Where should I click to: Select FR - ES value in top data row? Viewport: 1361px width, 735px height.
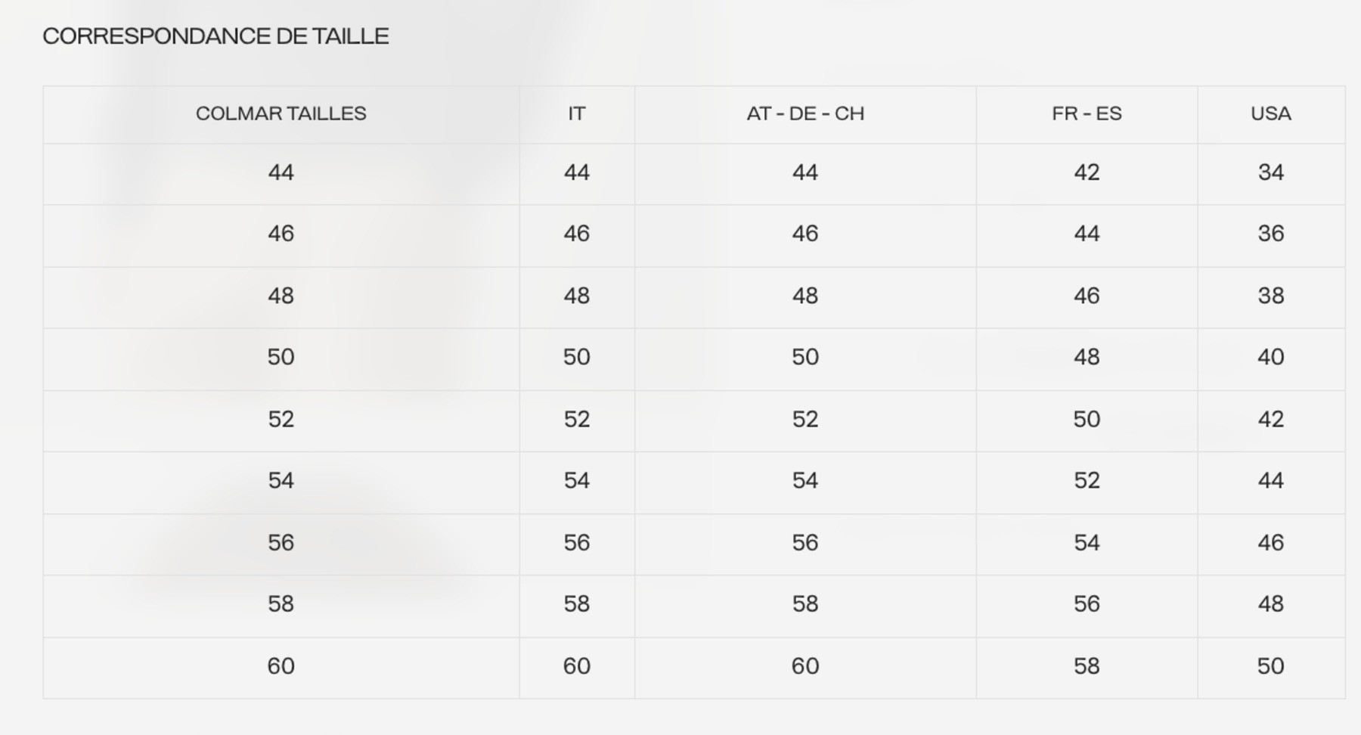pos(1086,172)
